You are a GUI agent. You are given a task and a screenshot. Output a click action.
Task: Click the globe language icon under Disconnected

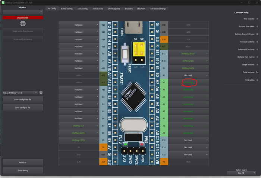tap(23, 23)
